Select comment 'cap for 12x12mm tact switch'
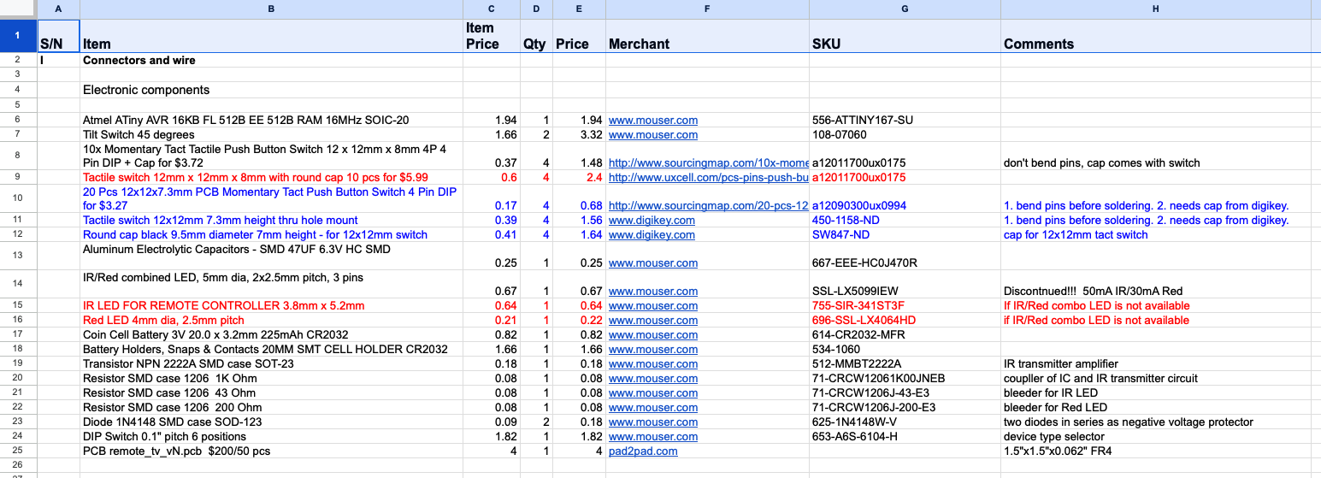The image size is (1321, 478). coord(1155,235)
